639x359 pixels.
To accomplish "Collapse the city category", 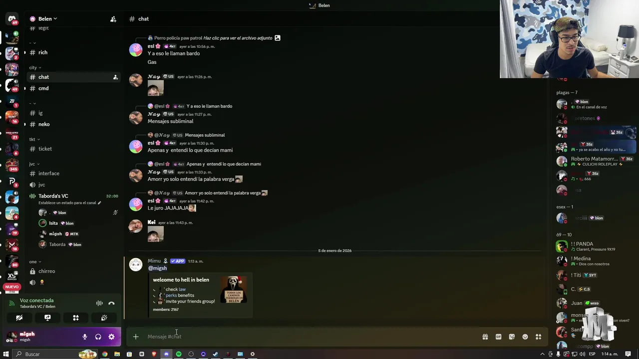I will point(35,68).
